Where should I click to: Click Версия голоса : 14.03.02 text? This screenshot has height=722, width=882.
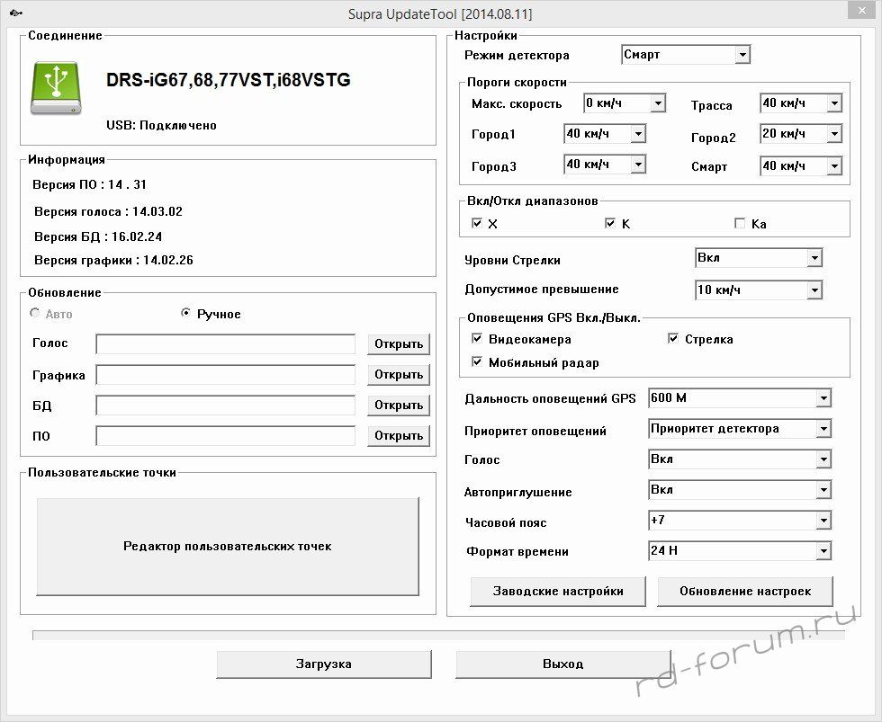coord(108,211)
